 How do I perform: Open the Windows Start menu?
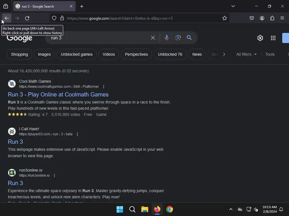[120, 209]
